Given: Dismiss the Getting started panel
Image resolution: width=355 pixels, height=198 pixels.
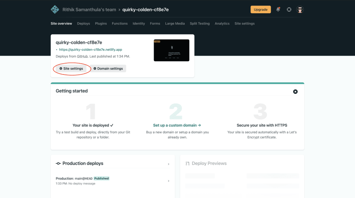Looking at the screenshot, I should [x=295, y=91].
